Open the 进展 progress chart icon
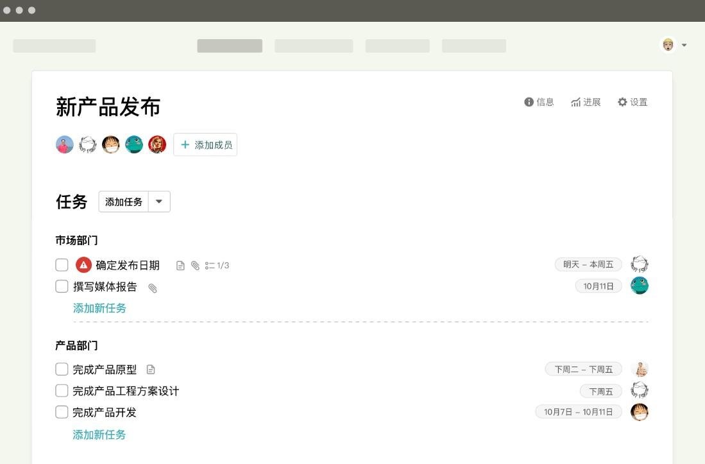This screenshot has height=464, width=705. 575,102
